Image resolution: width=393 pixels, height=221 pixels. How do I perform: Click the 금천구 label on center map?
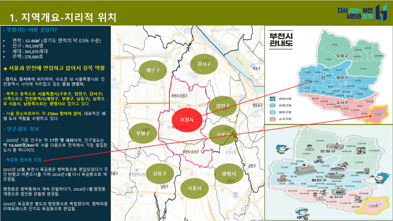251,166
